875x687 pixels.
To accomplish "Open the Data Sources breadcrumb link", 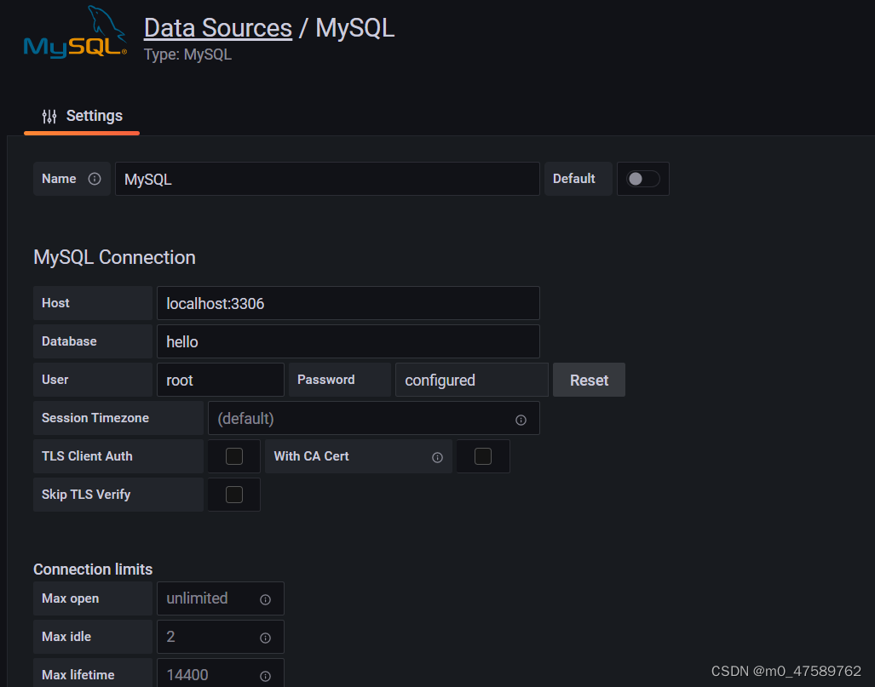I will click(218, 28).
